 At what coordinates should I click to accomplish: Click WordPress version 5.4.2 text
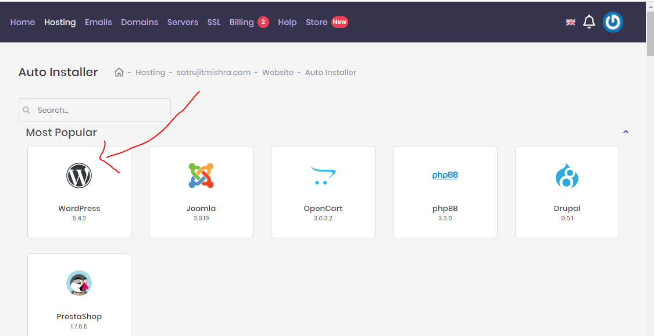(x=79, y=219)
